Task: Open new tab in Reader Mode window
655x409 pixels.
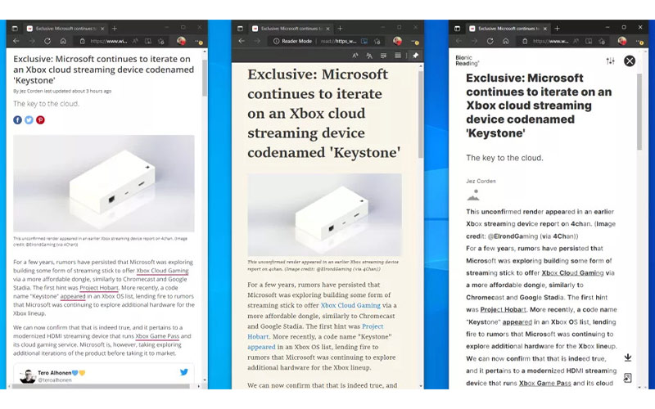Action: point(340,29)
